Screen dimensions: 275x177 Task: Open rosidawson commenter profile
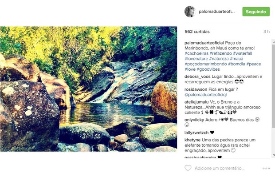(x=196, y=89)
